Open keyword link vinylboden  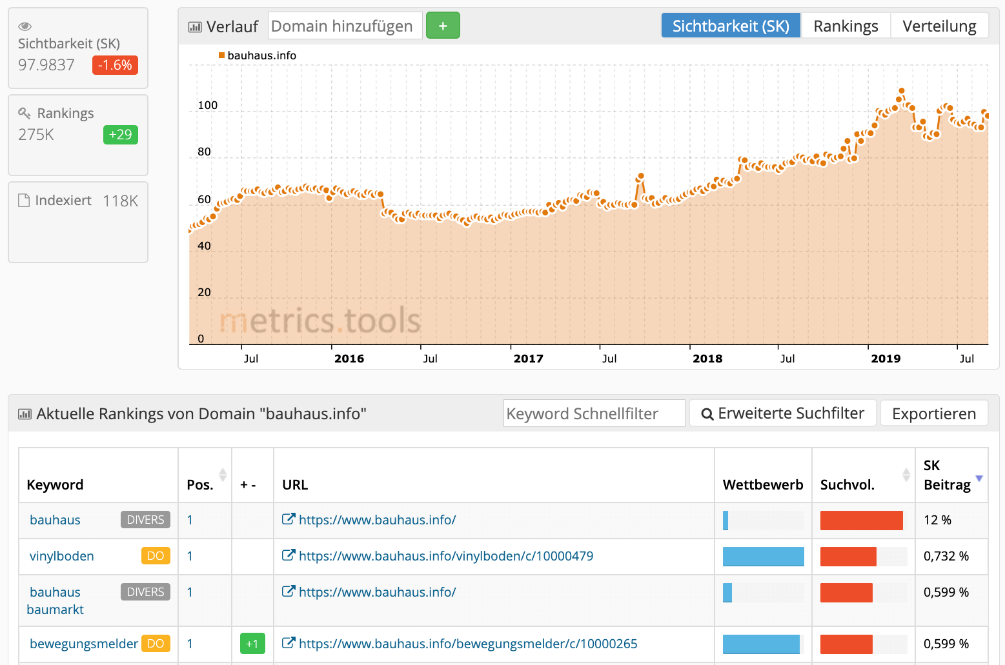pyautogui.click(x=62, y=556)
